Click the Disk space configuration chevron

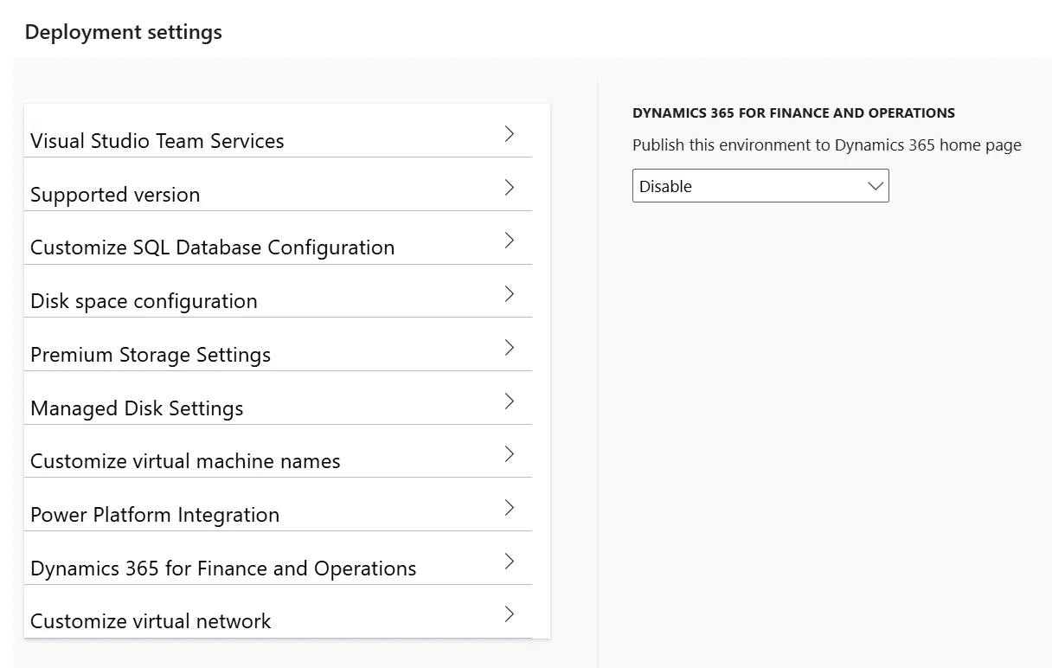[510, 293]
